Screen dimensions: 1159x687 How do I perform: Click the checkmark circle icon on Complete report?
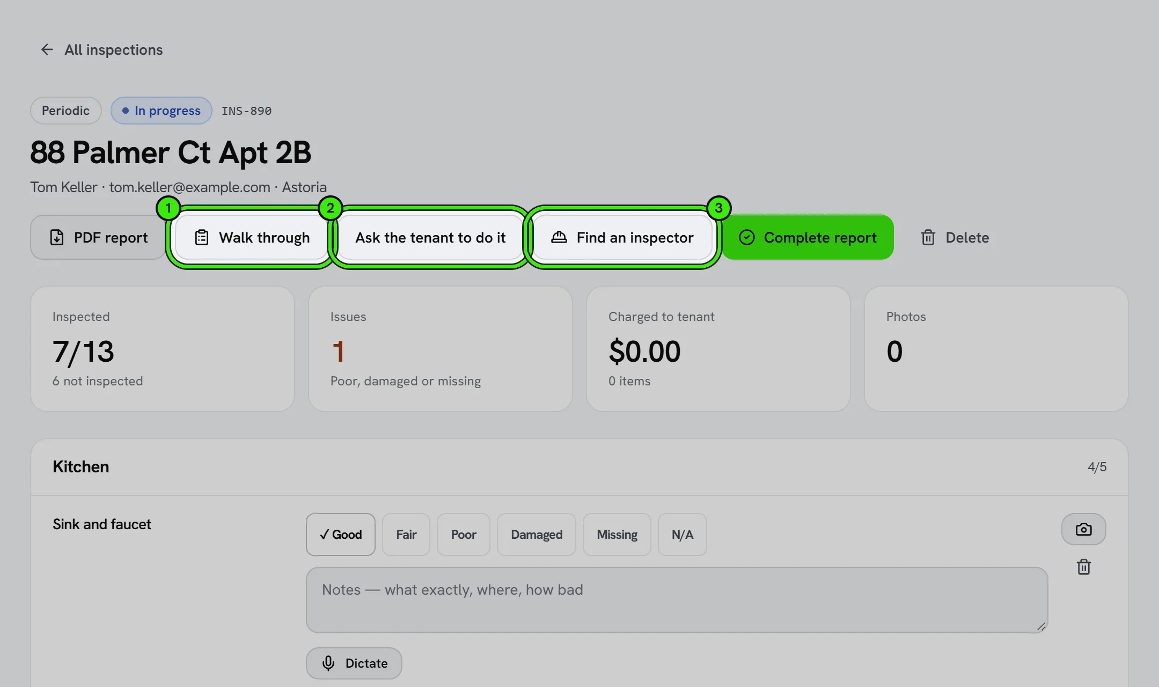[x=747, y=237]
